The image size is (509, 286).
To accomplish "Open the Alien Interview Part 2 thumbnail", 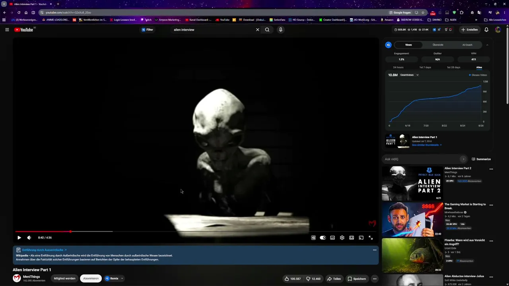I will pos(412,184).
